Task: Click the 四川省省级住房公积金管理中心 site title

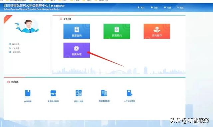Action: coord(26,6)
